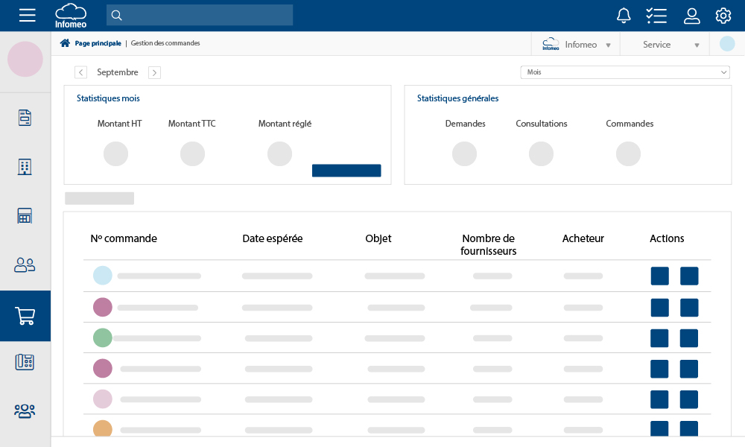Viewport: 745px width, 447px height.
Task: Open the task checklist icon
Action: pos(656,15)
